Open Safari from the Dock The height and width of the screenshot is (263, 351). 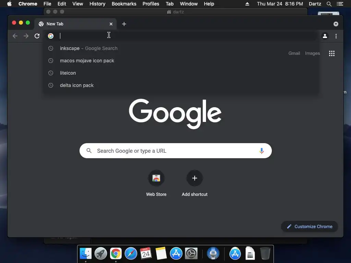coord(131,254)
